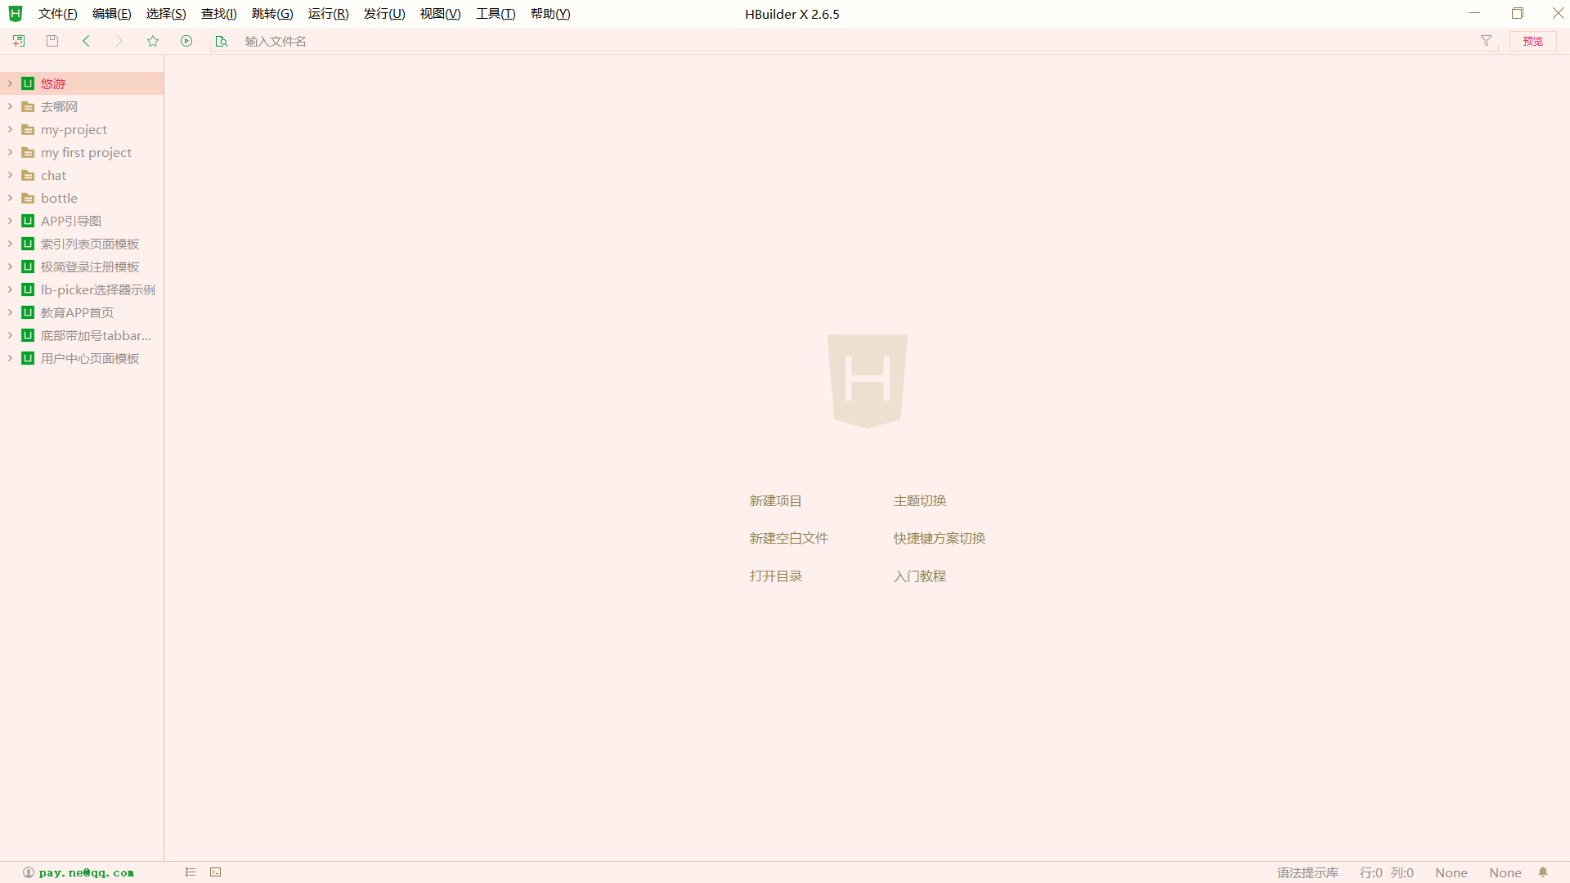Click the 语法提示库 status bar entry
The image size is (1570, 883).
click(x=1308, y=872)
